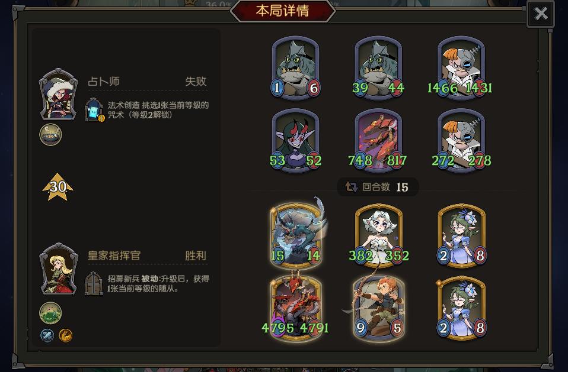Select the fish monster card with 39/44

378,67
